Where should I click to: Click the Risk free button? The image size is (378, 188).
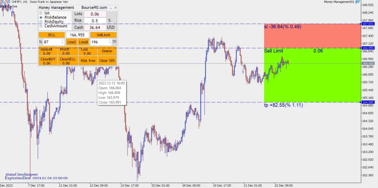pos(88,61)
